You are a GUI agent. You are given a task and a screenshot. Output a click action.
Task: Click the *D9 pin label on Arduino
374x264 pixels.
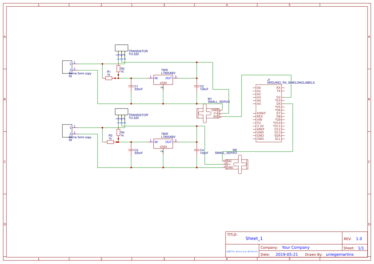pos(278,120)
